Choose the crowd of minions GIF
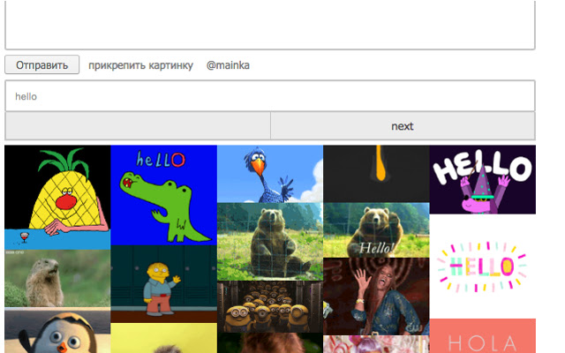 click(x=270, y=306)
